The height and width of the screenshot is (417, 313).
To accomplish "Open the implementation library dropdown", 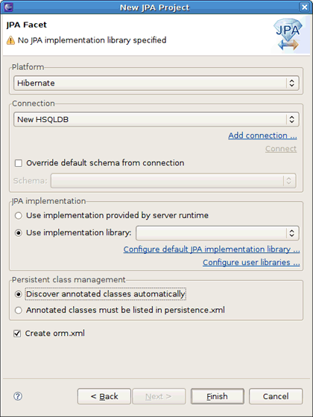I will pos(218,233).
